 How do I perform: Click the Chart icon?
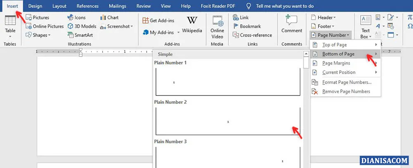pos(109,18)
